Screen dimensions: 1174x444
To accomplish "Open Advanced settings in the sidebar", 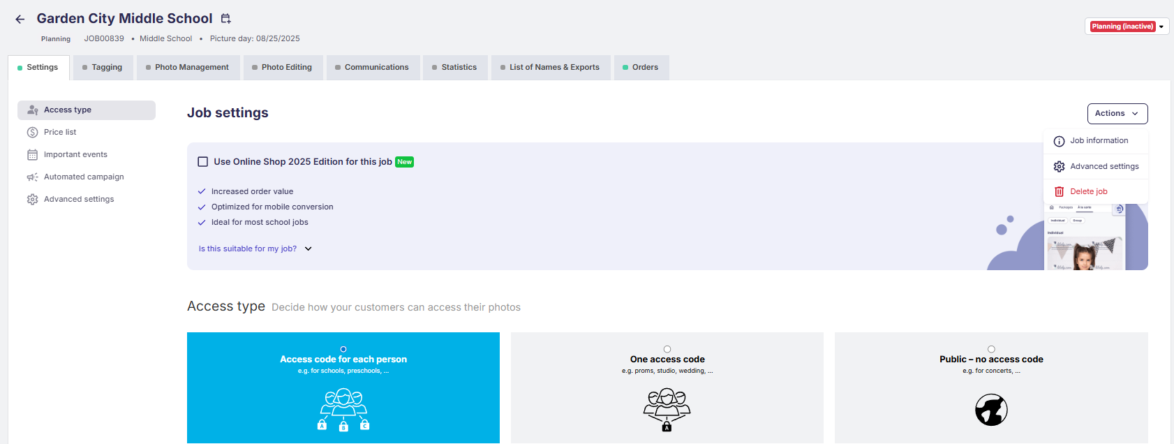I will [x=87, y=200].
